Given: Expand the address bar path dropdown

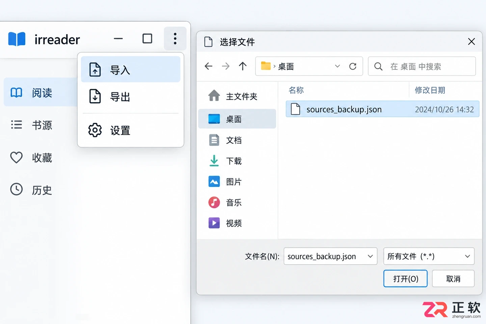Looking at the screenshot, I should [337, 66].
